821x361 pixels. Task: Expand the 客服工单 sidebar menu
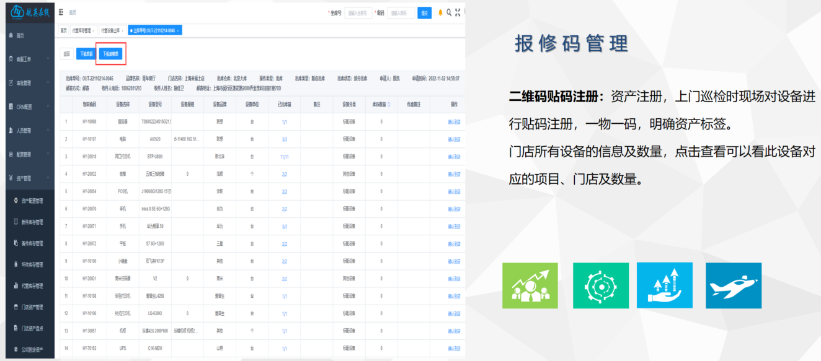click(28, 59)
